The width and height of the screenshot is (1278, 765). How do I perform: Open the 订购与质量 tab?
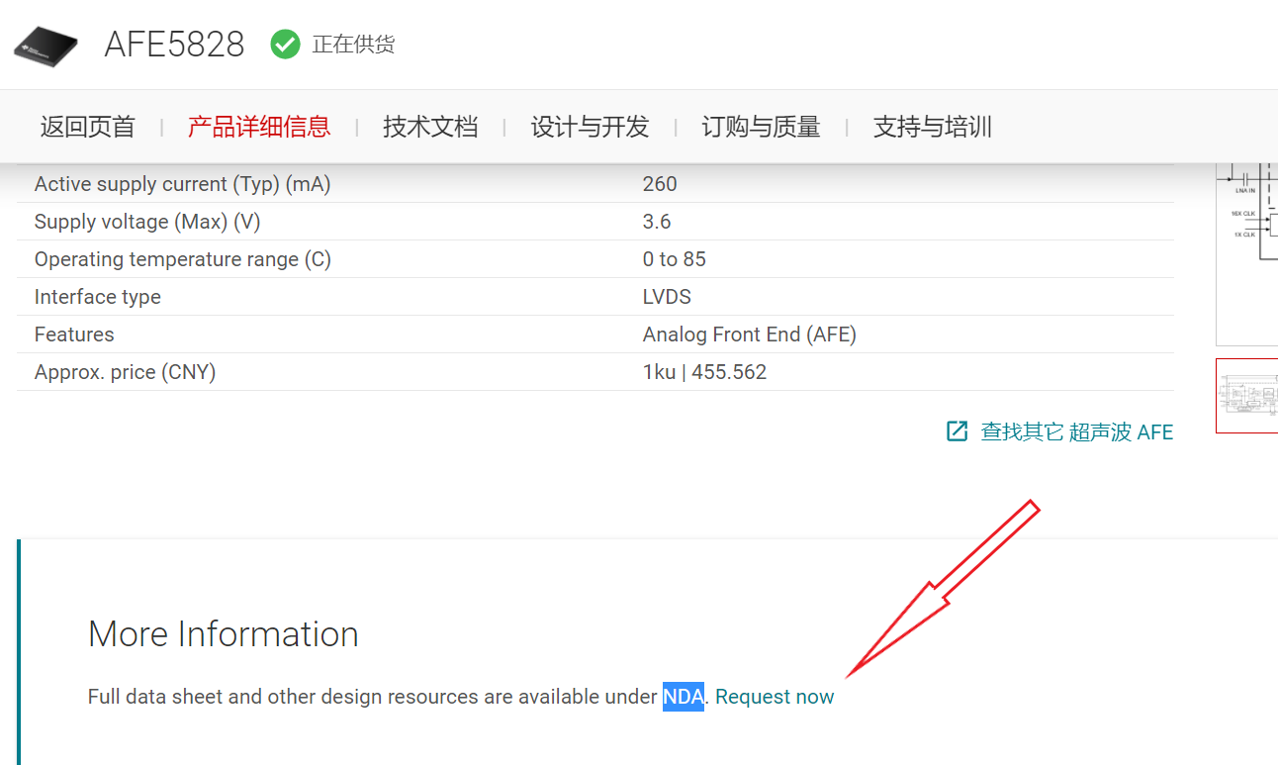click(x=761, y=127)
